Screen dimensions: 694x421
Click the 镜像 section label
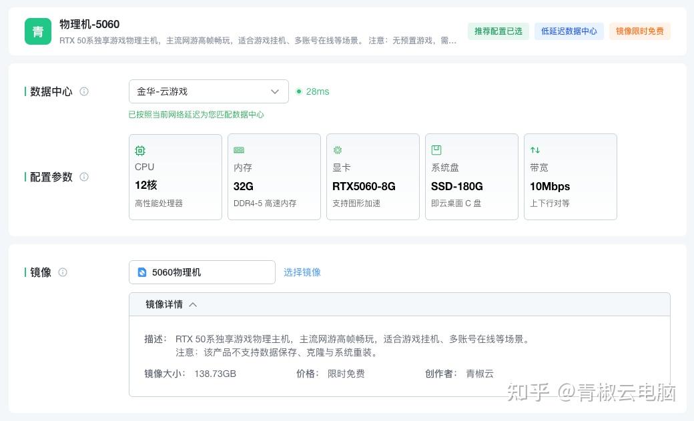click(x=40, y=272)
